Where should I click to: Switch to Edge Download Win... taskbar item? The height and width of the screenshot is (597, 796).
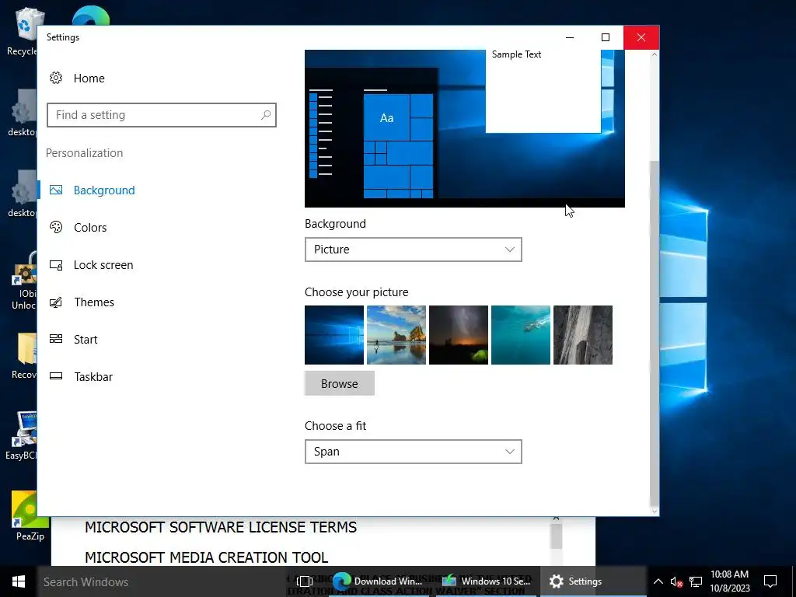click(379, 581)
